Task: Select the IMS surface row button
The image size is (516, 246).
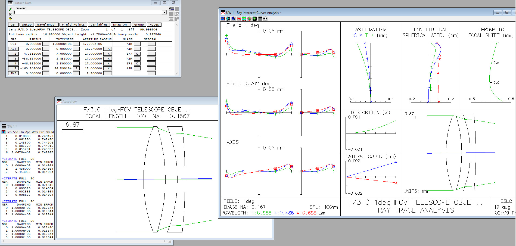Action: point(14,73)
